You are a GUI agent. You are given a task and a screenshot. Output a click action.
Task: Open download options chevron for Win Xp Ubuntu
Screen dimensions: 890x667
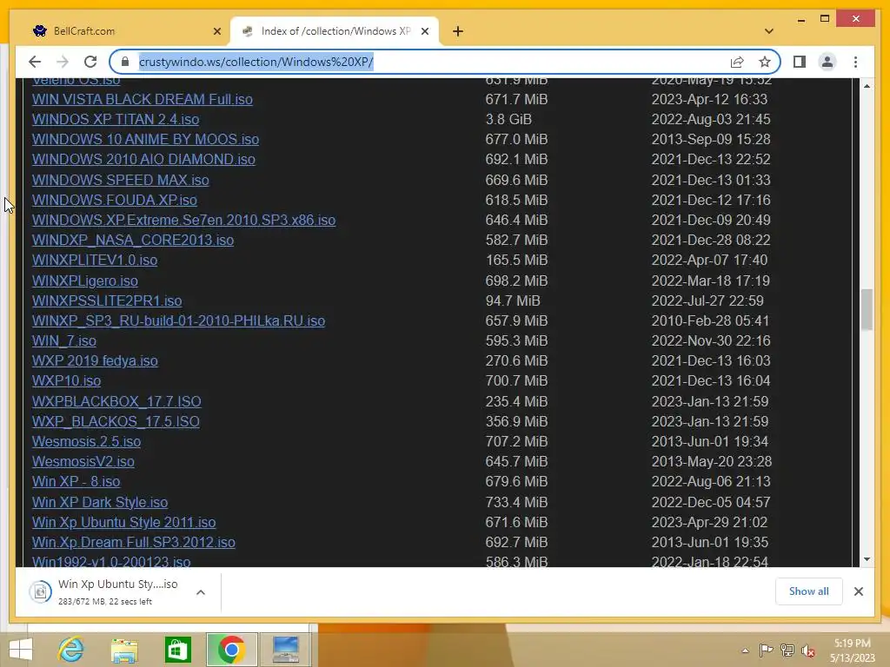[x=201, y=592]
